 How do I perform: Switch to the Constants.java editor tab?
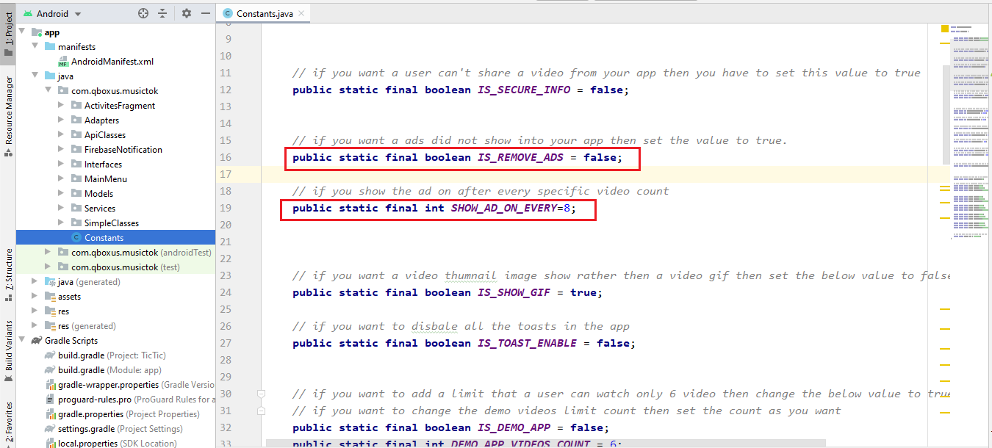pyautogui.click(x=261, y=13)
